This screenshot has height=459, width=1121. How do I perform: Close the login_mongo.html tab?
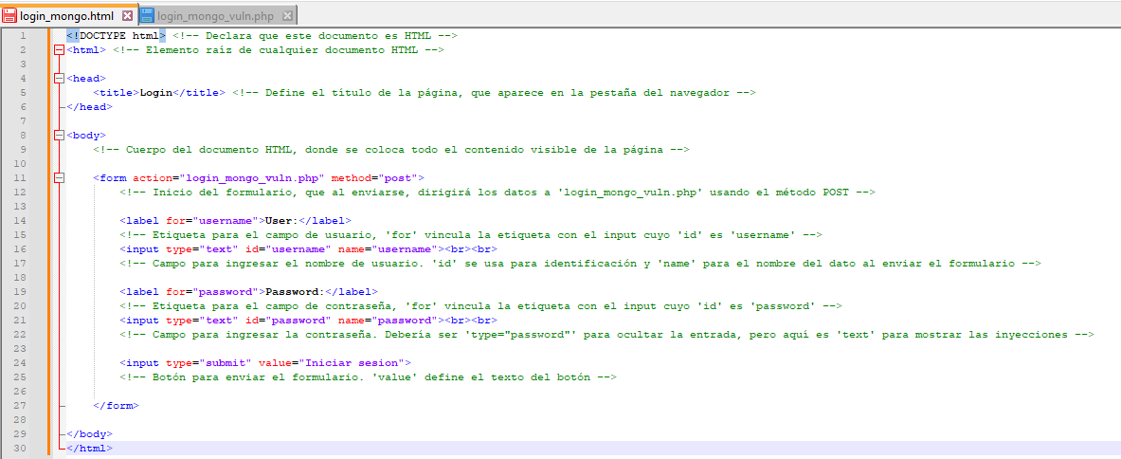(127, 15)
